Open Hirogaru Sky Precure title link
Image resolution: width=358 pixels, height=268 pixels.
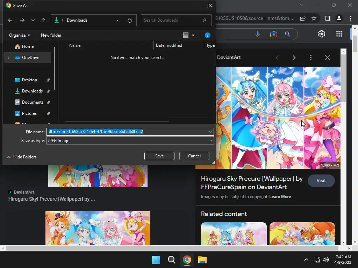click(252, 183)
